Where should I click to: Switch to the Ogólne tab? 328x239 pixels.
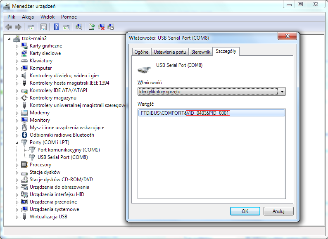point(141,52)
